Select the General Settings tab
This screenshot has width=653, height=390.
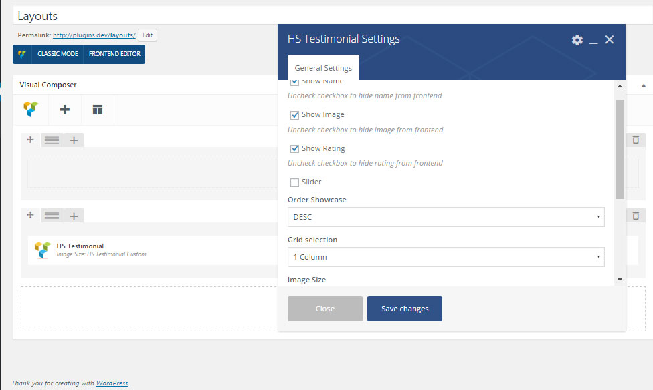point(323,67)
